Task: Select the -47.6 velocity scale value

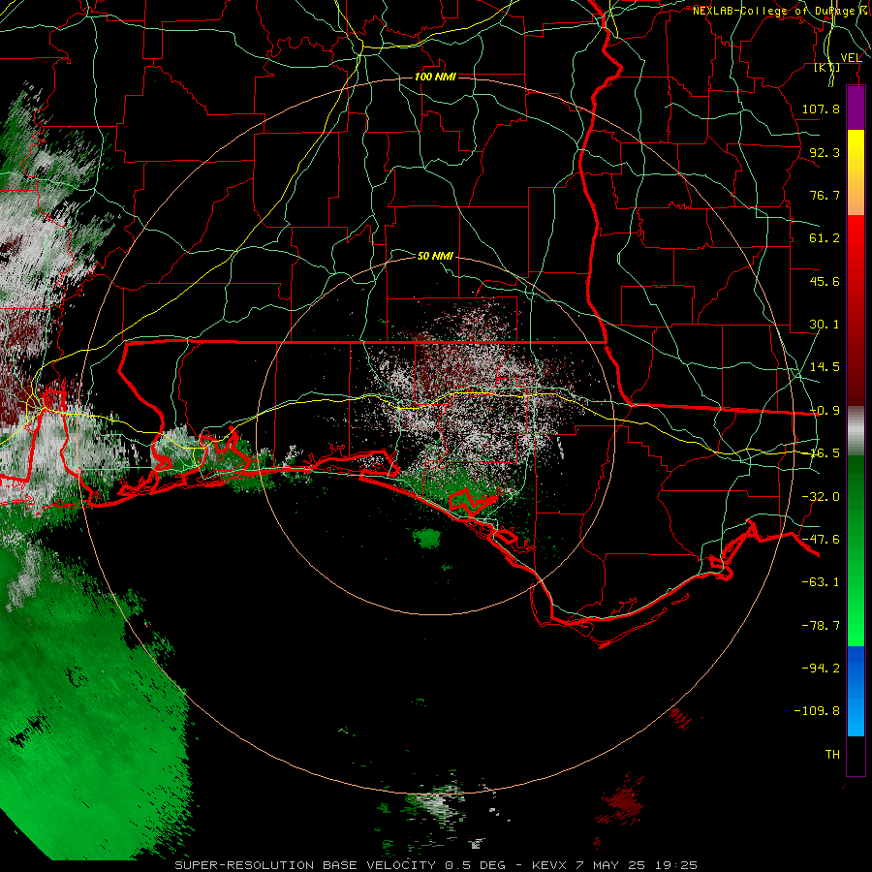Action: coord(821,540)
